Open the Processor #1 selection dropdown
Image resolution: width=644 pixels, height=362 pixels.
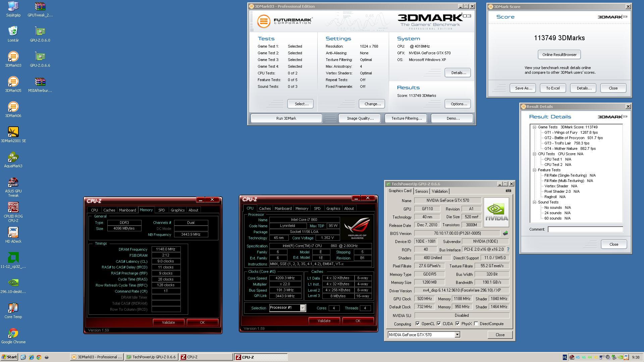[x=303, y=308]
